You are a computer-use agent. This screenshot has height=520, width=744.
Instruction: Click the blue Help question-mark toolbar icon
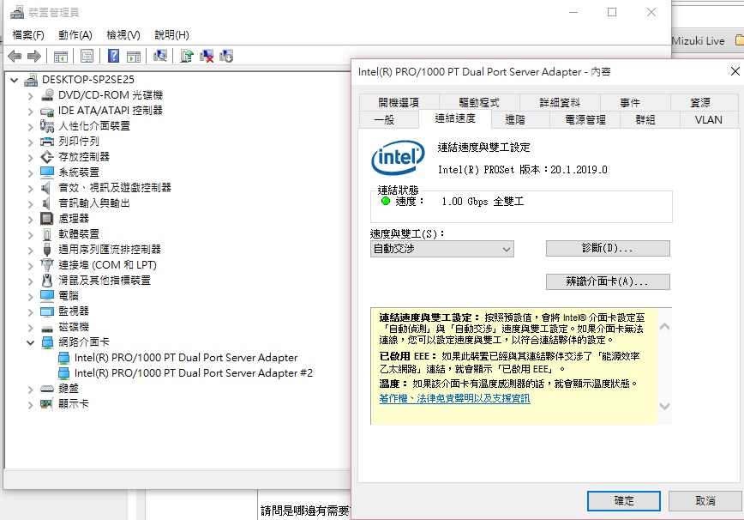click(x=113, y=56)
